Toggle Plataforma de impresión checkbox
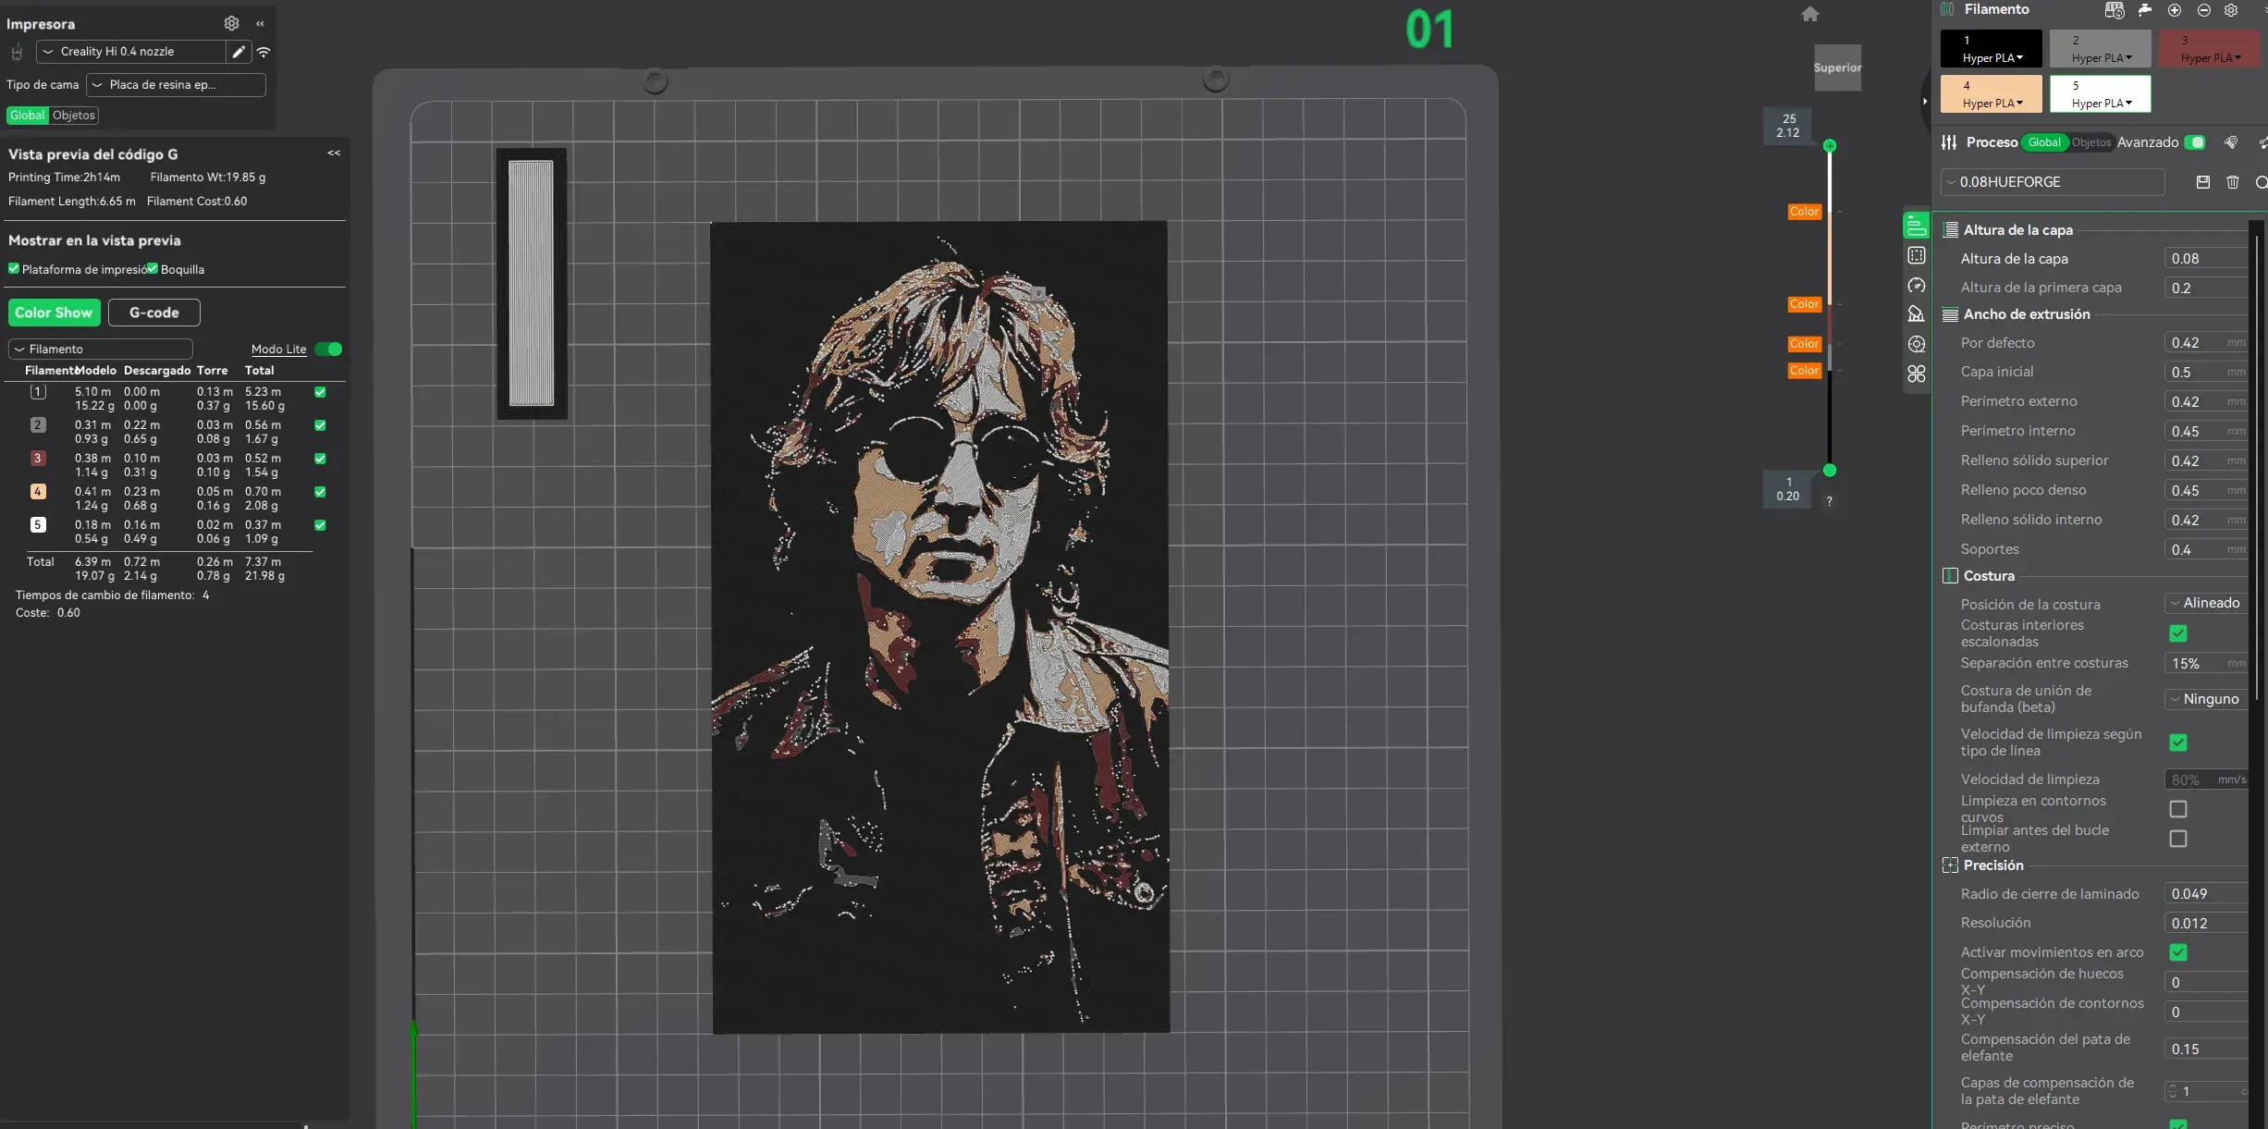2268x1129 pixels. tap(14, 269)
